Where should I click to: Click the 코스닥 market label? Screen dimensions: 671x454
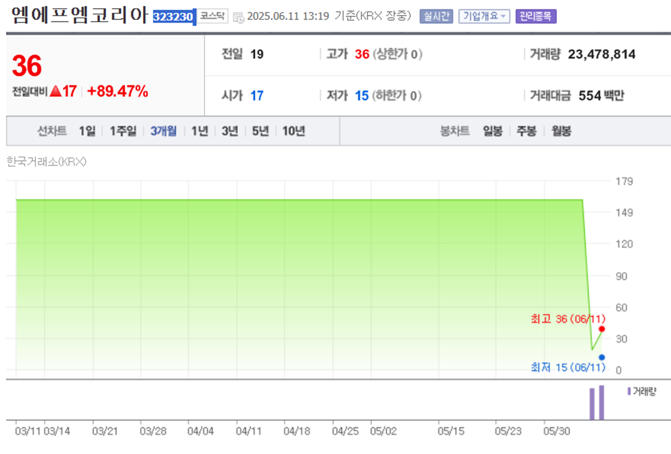[212, 16]
